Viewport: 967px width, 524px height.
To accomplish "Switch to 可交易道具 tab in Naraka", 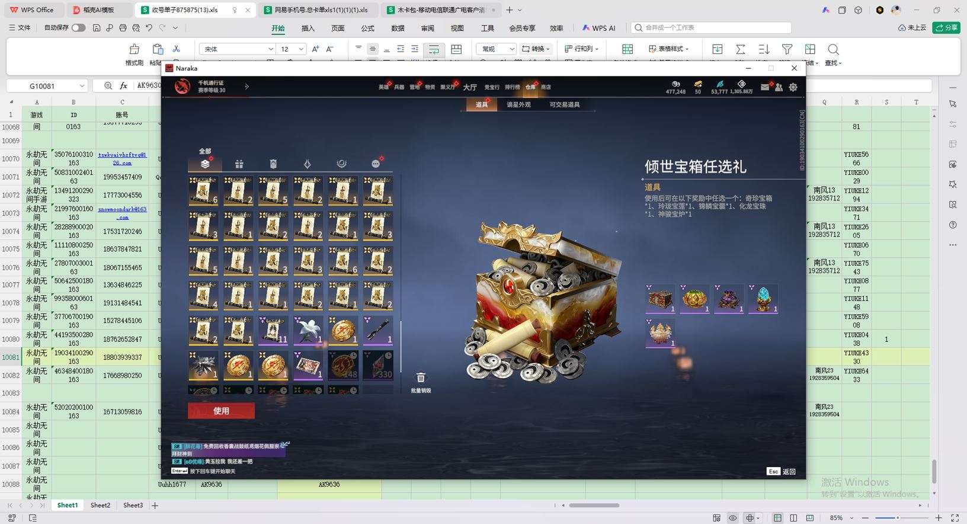I will [565, 105].
